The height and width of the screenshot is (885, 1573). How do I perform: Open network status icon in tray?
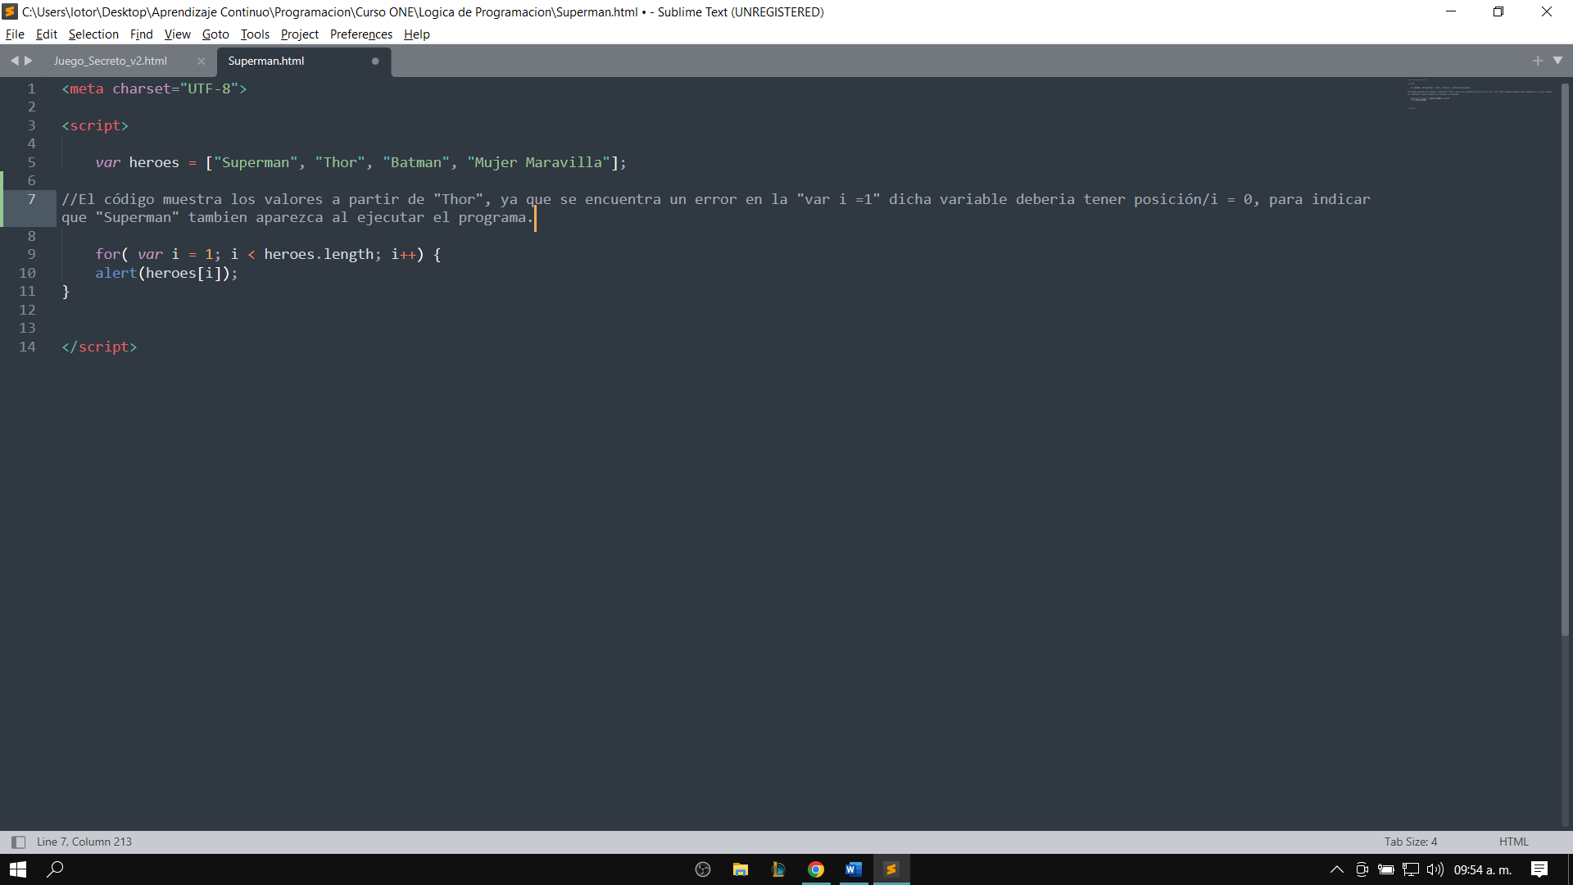1411,869
